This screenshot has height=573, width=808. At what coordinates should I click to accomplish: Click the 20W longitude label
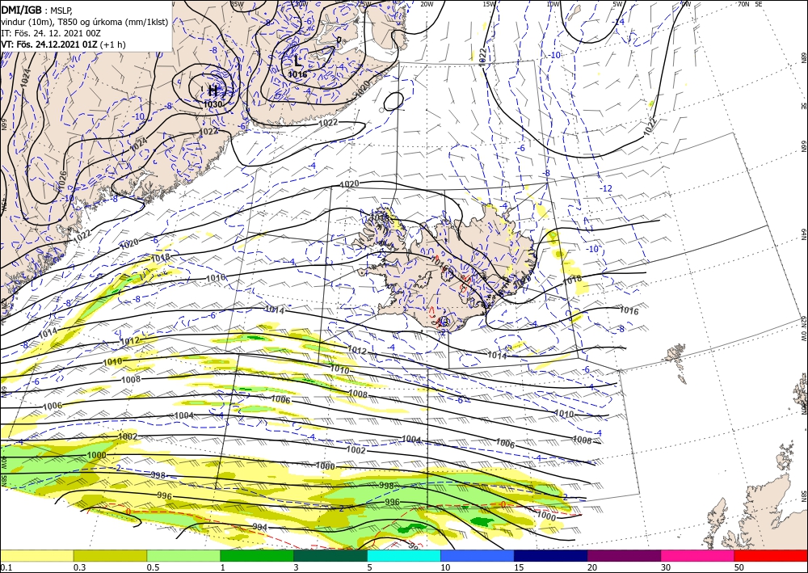(x=426, y=4)
